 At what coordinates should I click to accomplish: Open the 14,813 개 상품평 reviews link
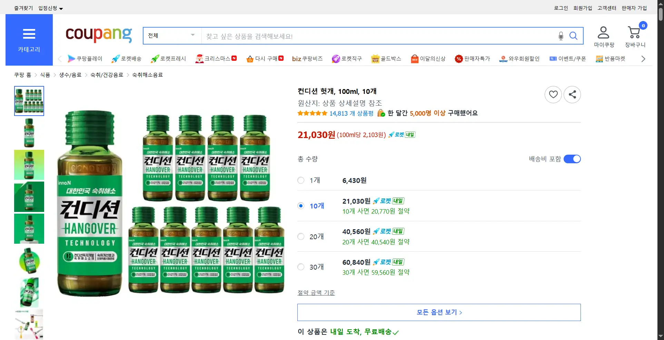351,113
